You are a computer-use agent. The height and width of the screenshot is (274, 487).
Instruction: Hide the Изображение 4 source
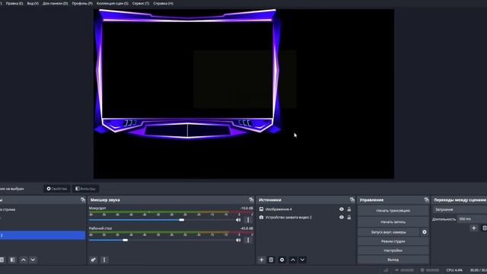tap(342, 209)
